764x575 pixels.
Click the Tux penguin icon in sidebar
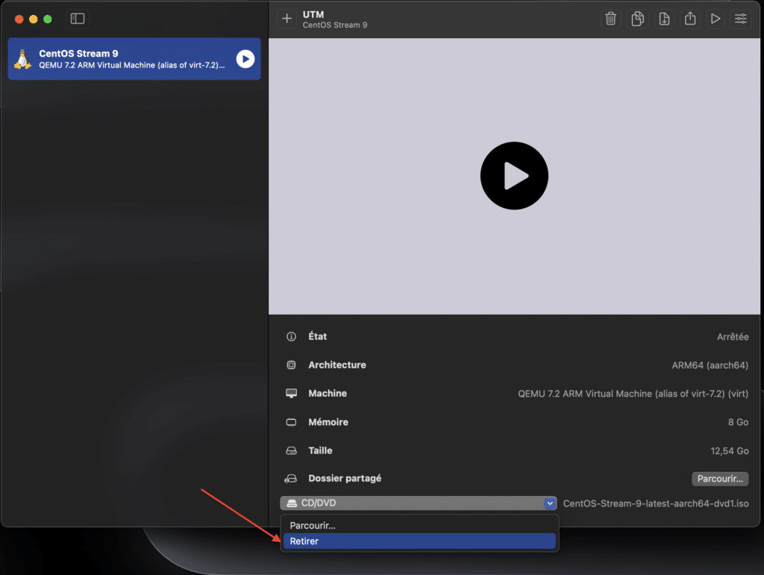pyautogui.click(x=22, y=60)
